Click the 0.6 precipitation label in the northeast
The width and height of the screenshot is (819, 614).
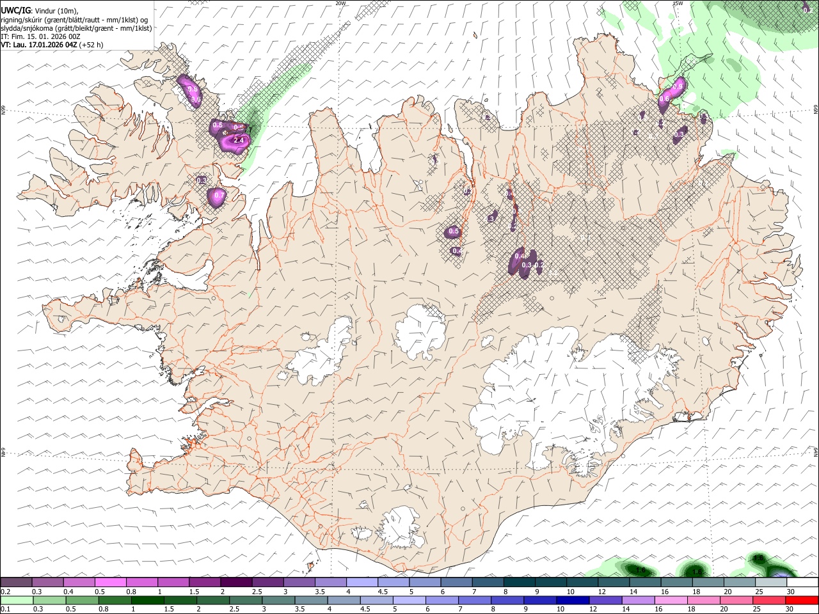[664, 98]
